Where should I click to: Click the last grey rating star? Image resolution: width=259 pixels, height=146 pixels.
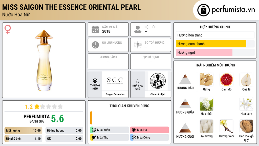tap(60, 106)
